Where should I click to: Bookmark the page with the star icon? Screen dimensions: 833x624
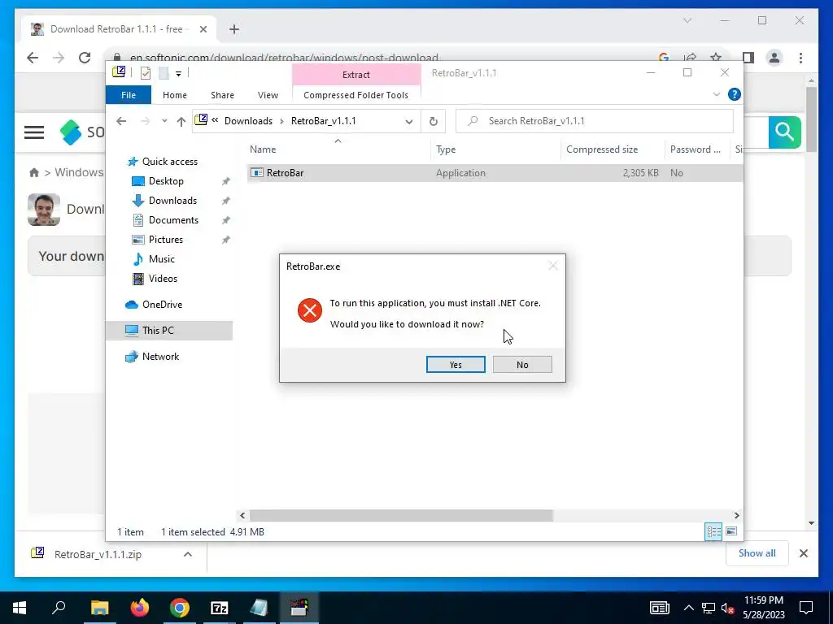pyautogui.click(x=716, y=58)
